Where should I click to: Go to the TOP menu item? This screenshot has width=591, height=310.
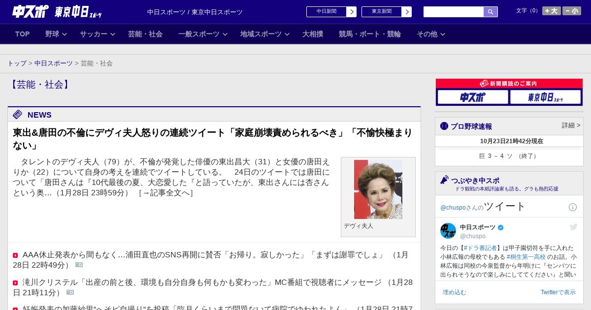point(23,34)
